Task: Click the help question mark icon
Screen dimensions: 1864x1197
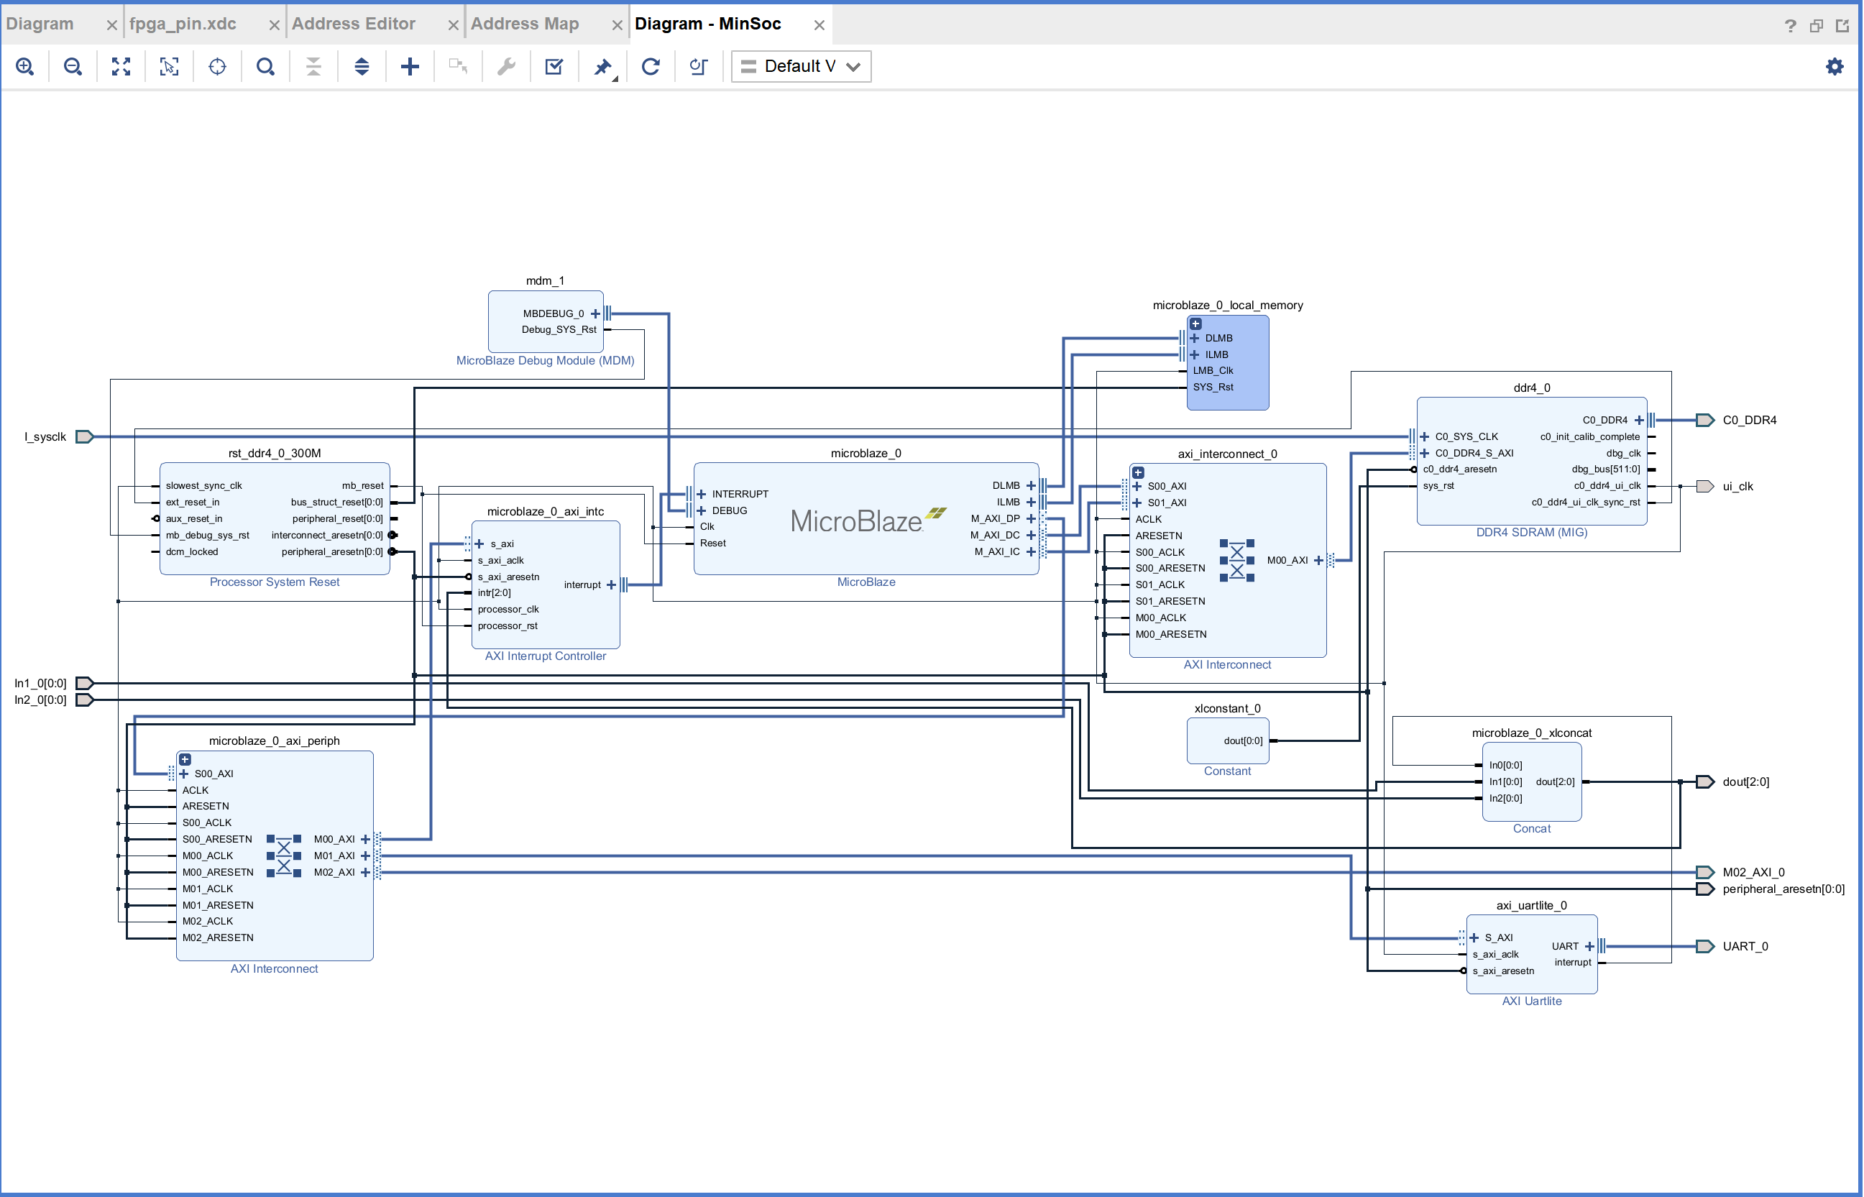Action: [1791, 26]
